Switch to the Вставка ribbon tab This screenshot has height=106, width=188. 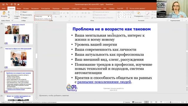tap(26, 9)
